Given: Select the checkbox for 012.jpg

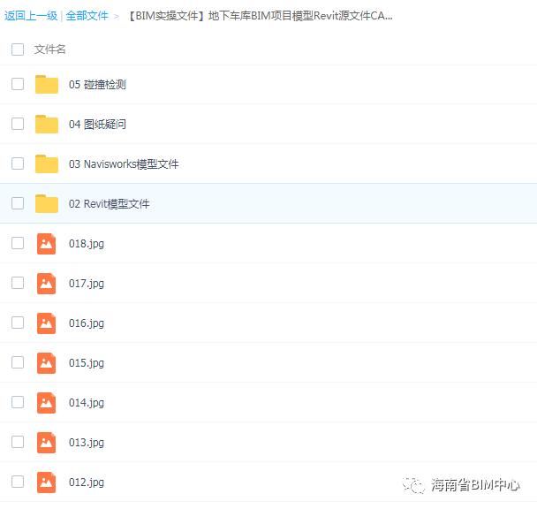Looking at the screenshot, I should [x=18, y=482].
